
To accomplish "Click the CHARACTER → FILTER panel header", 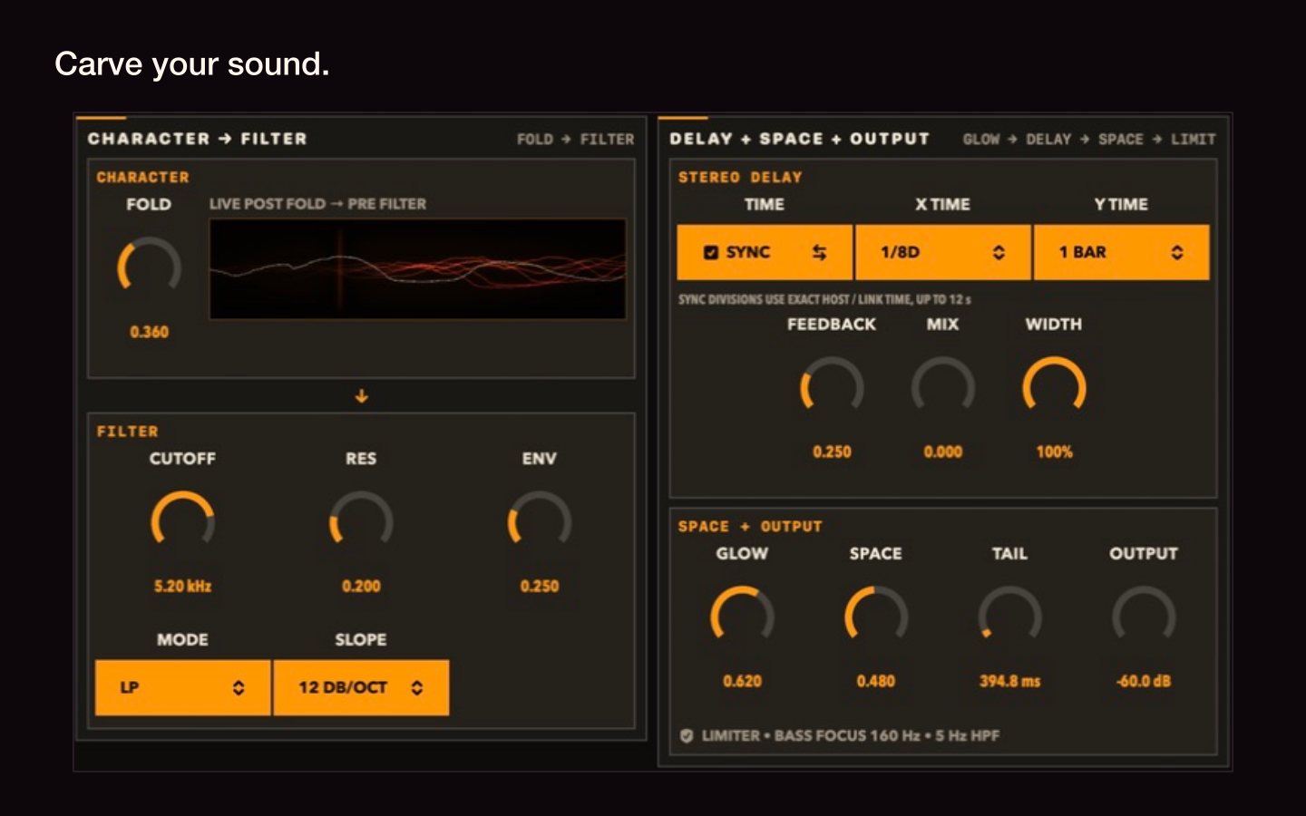I will coord(198,139).
